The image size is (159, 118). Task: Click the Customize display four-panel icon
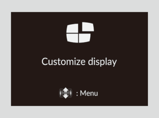pyautogui.click(x=80, y=32)
